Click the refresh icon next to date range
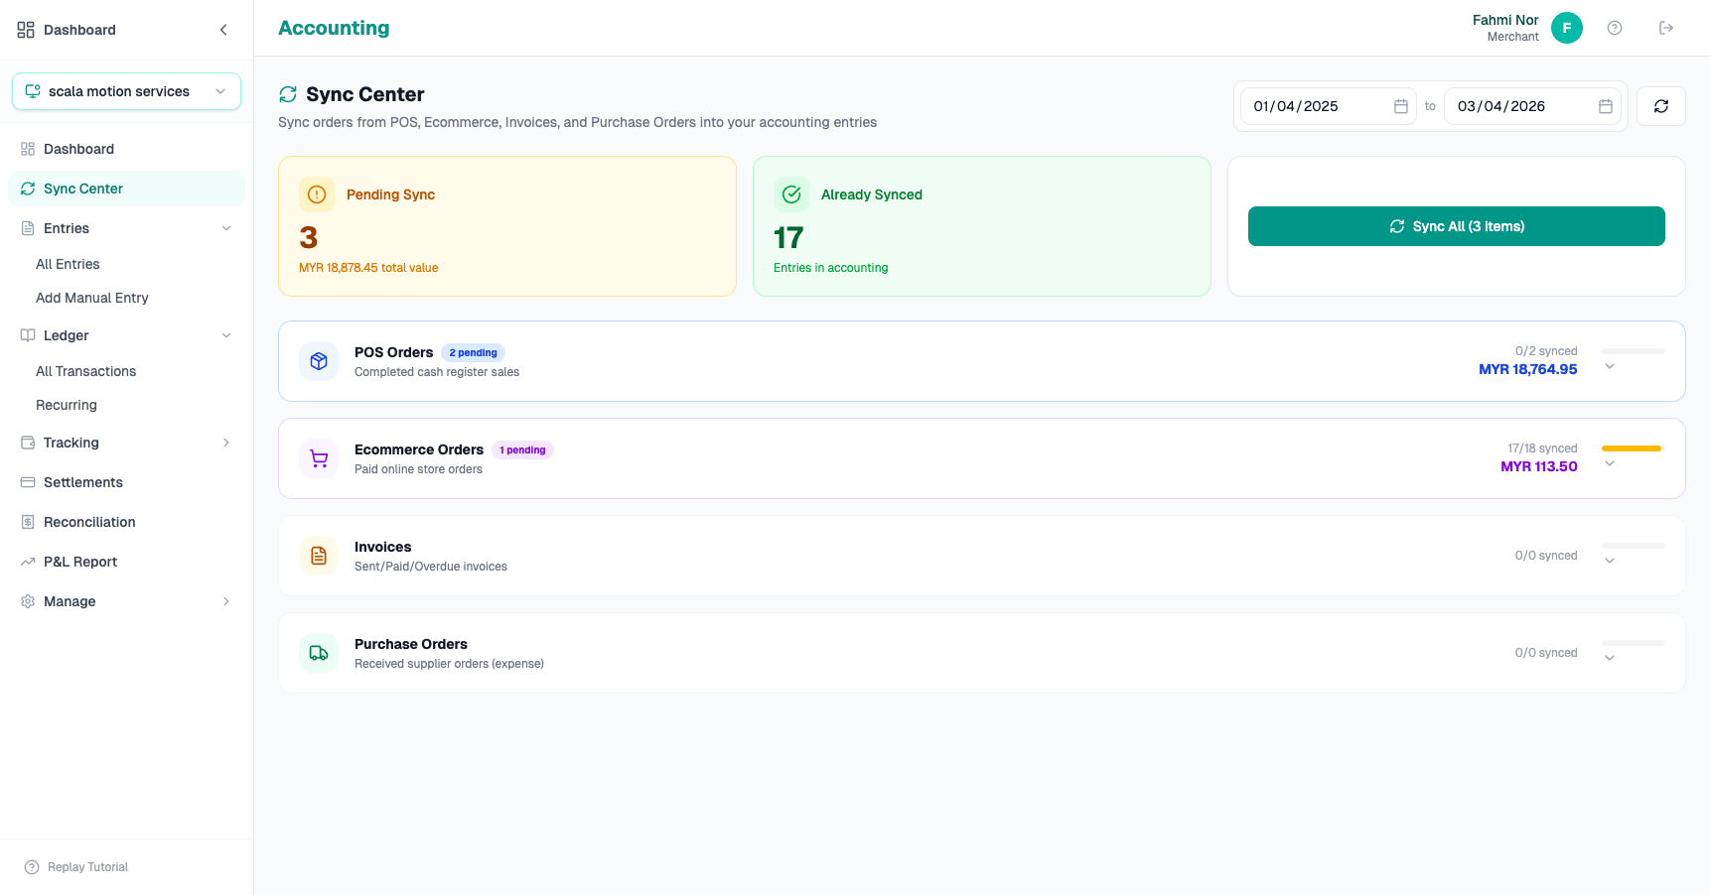Viewport: 1710px width, 895px height. pos(1660,106)
